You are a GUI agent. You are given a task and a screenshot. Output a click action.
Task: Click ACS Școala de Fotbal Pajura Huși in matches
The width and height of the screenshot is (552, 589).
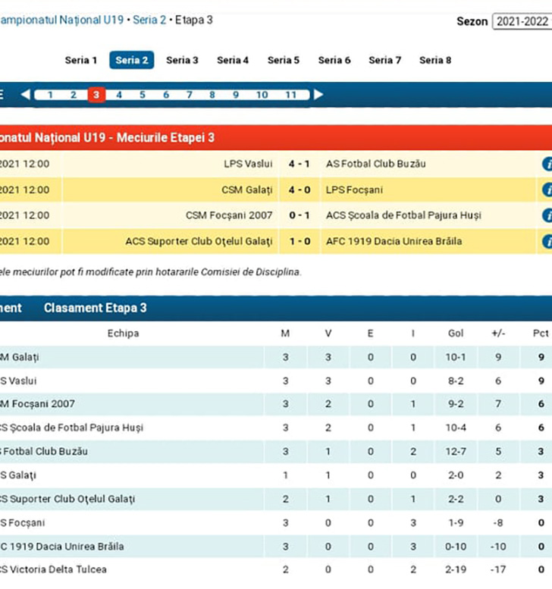coord(403,215)
